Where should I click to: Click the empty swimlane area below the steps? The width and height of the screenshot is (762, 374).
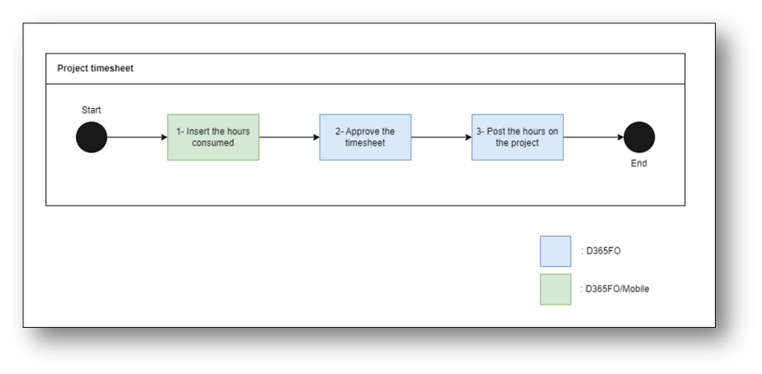[x=365, y=185]
